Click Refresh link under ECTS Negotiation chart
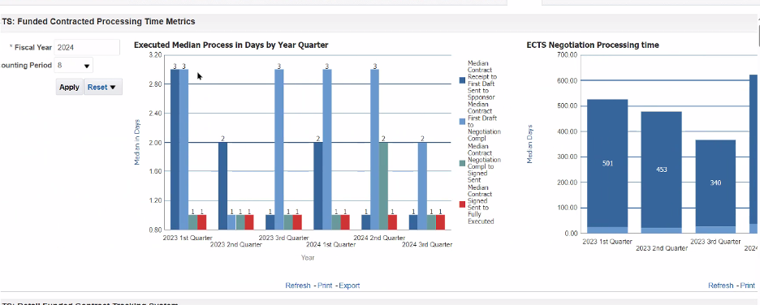This screenshot has width=760, height=305. [x=721, y=286]
